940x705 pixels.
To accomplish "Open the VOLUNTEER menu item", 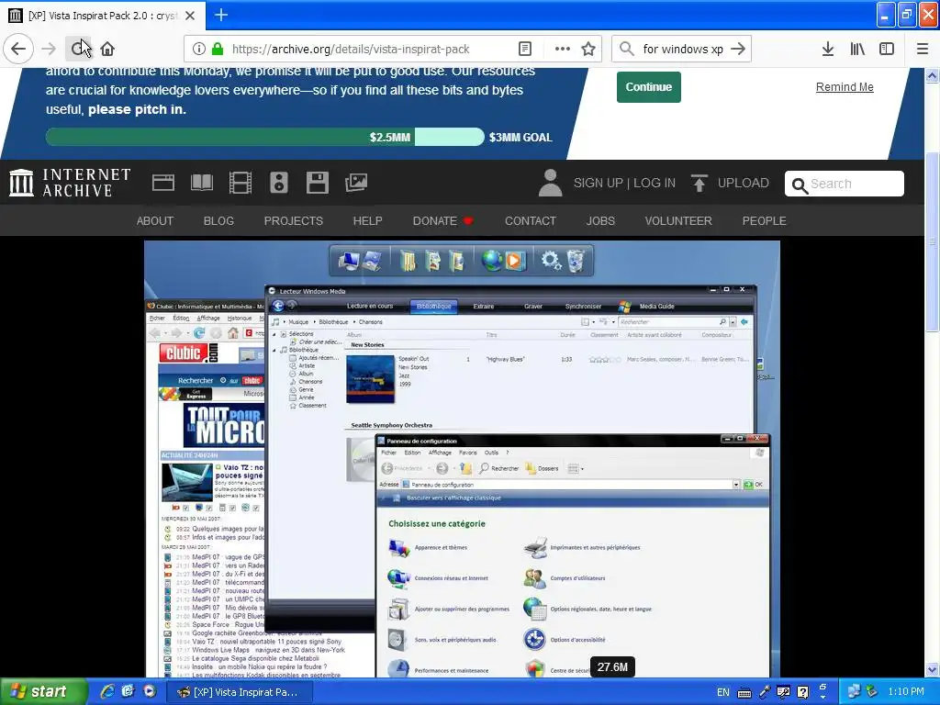I will [x=678, y=220].
